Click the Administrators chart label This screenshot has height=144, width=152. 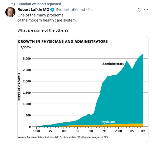pyautogui.click(x=113, y=64)
